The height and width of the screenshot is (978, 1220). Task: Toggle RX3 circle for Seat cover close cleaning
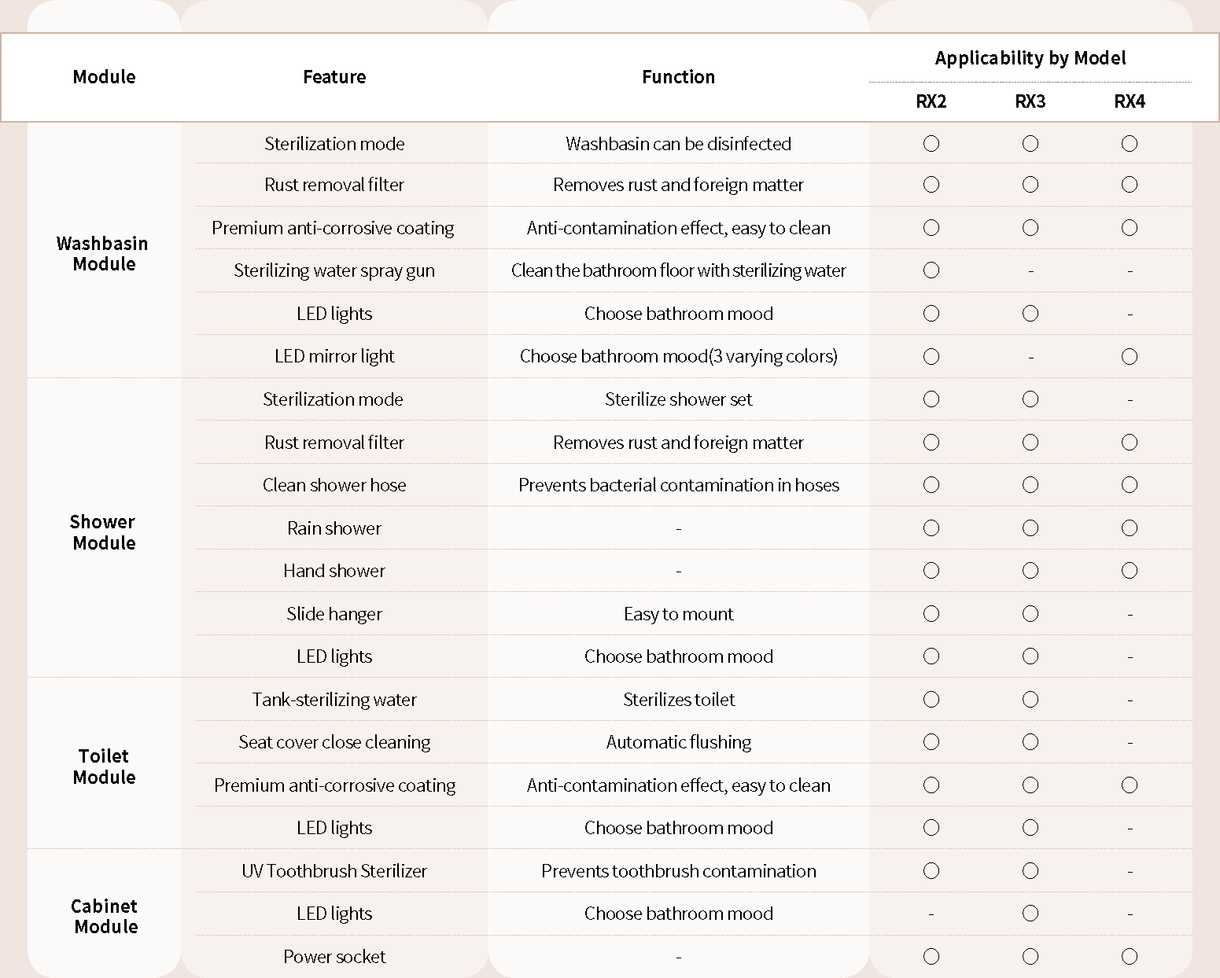tap(1030, 742)
